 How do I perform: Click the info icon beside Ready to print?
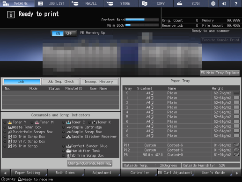coord(11,15)
